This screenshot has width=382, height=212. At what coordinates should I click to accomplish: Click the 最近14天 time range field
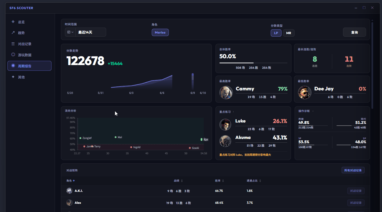coord(91,32)
